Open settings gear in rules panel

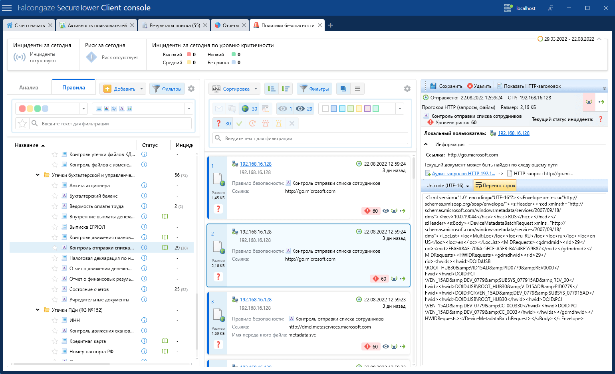coord(191,89)
